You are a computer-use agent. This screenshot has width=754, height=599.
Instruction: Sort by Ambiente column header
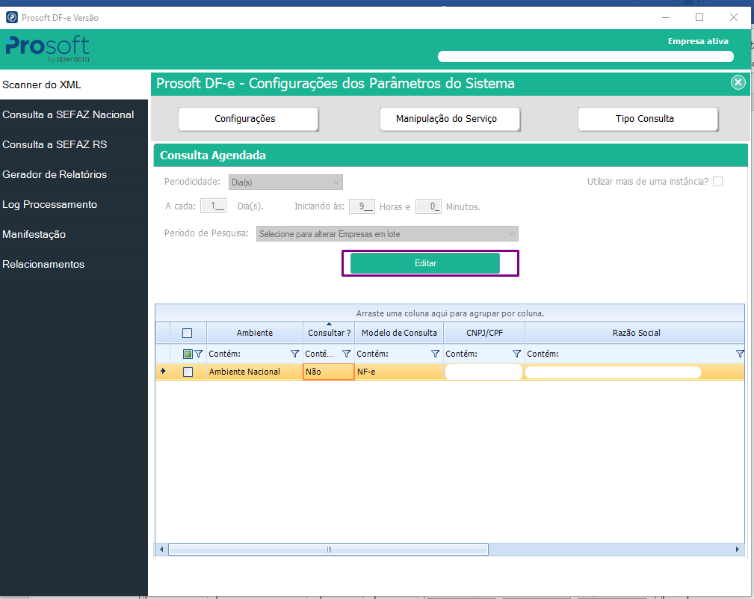tap(254, 333)
